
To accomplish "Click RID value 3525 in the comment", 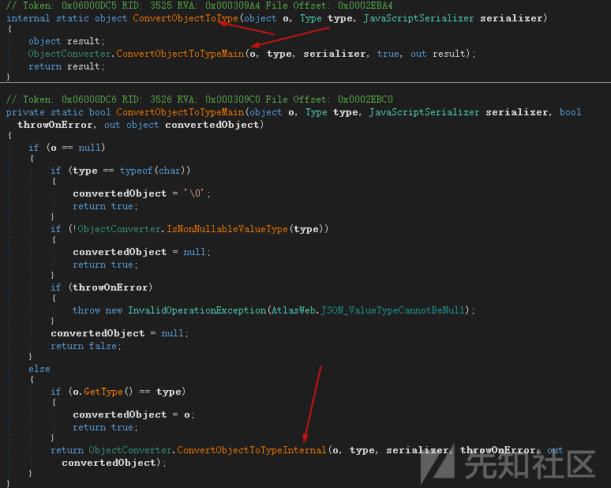I will (160, 6).
